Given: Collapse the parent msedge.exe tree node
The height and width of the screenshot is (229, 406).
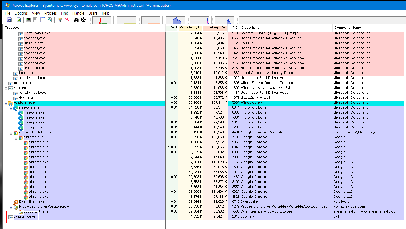Looking at the screenshot, I should 11,108.
